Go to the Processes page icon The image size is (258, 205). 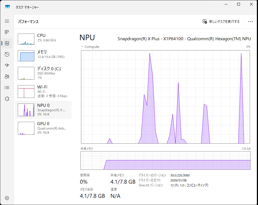(7, 32)
